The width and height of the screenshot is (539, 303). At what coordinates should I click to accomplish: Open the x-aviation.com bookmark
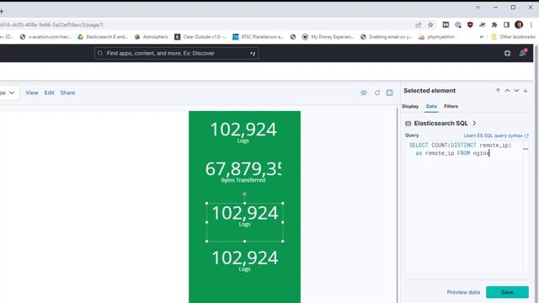[45, 37]
